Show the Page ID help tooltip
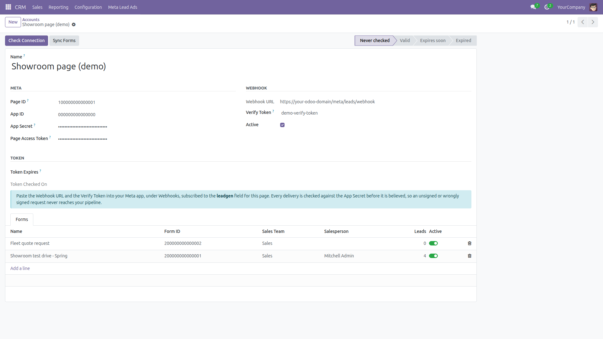 pyautogui.click(x=28, y=100)
